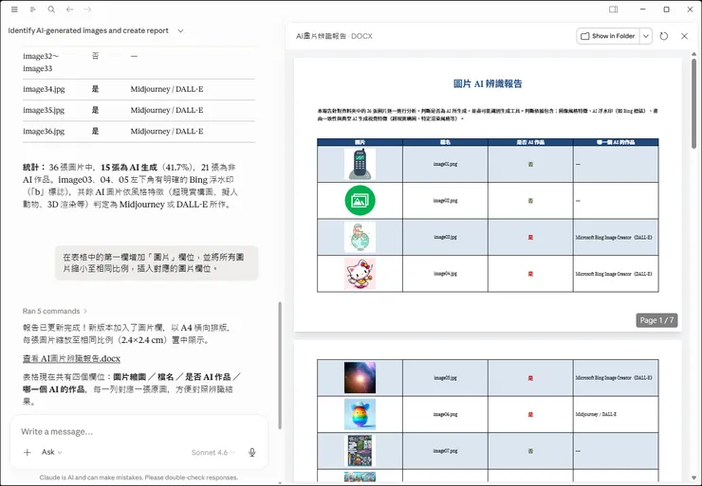Go back with the left arrow

pos(69,9)
